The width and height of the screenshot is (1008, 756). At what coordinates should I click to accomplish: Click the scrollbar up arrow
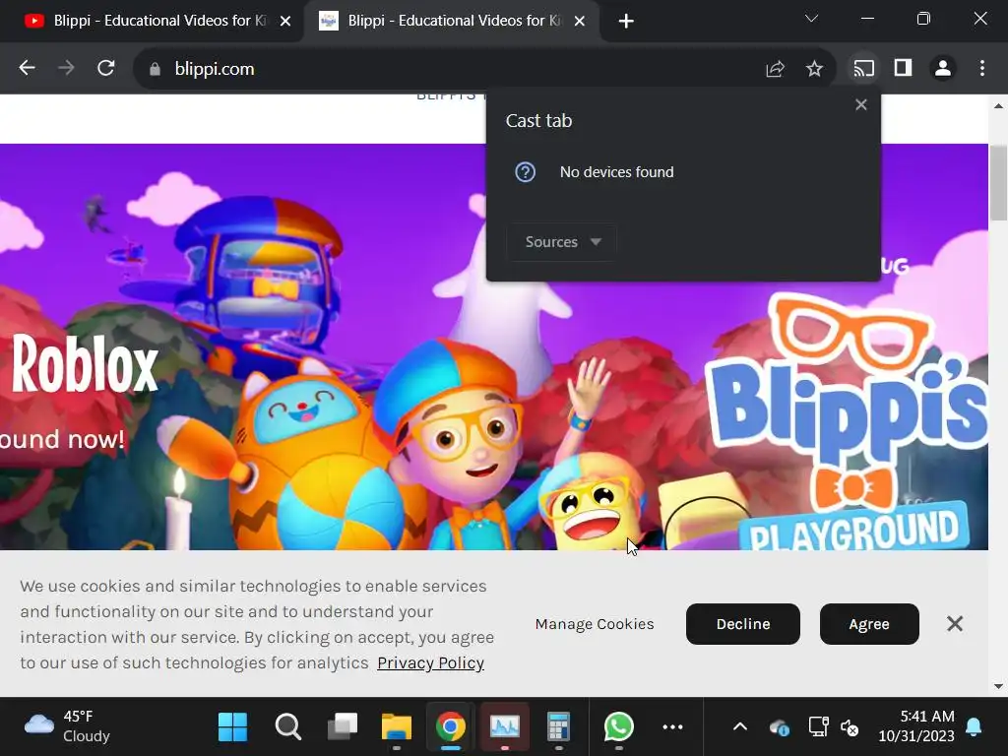(x=998, y=105)
